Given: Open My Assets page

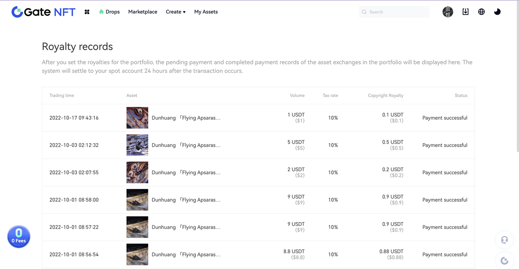Looking at the screenshot, I should click(x=206, y=12).
